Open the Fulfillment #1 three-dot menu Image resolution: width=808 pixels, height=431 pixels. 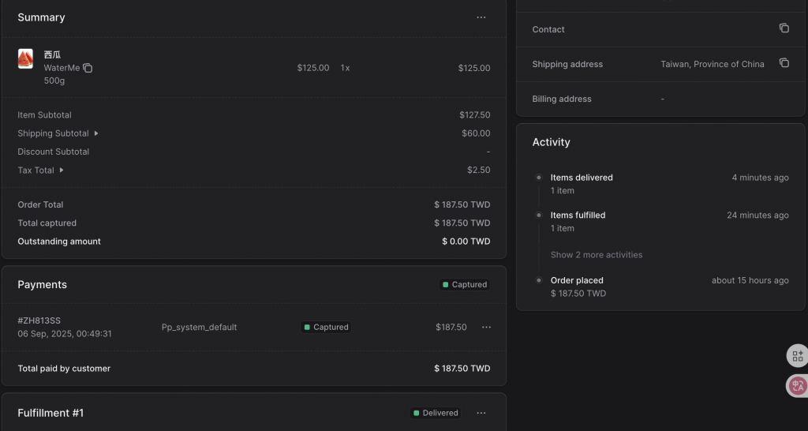(x=481, y=413)
